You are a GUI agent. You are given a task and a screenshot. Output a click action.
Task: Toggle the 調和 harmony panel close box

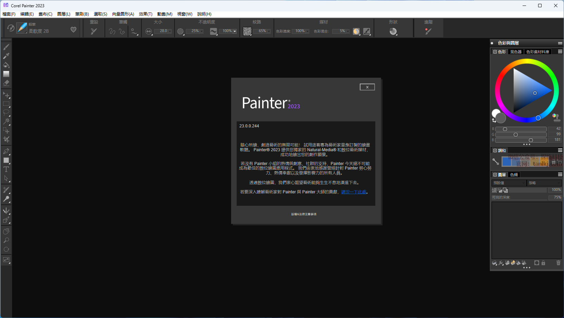pyautogui.click(x=495, y=151)
